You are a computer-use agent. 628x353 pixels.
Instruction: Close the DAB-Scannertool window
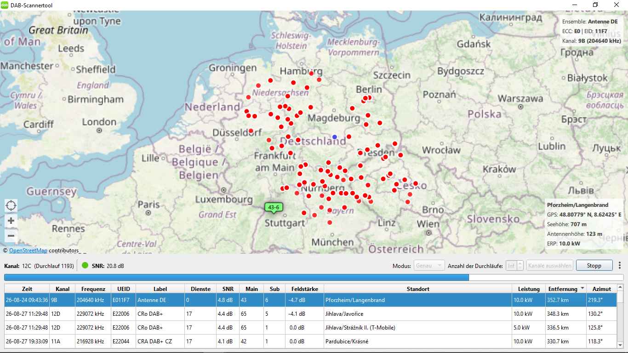[617, 5]
